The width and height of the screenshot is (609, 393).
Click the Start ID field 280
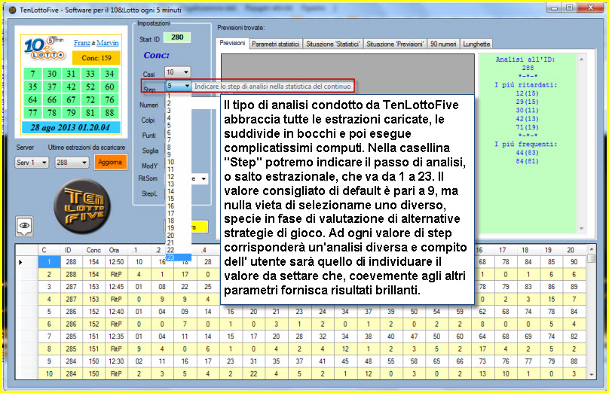click(x=177, y=38)
